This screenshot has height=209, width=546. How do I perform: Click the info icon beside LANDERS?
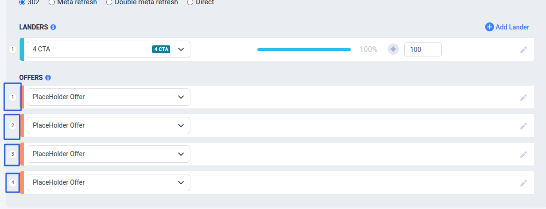(x=53, y=27)
